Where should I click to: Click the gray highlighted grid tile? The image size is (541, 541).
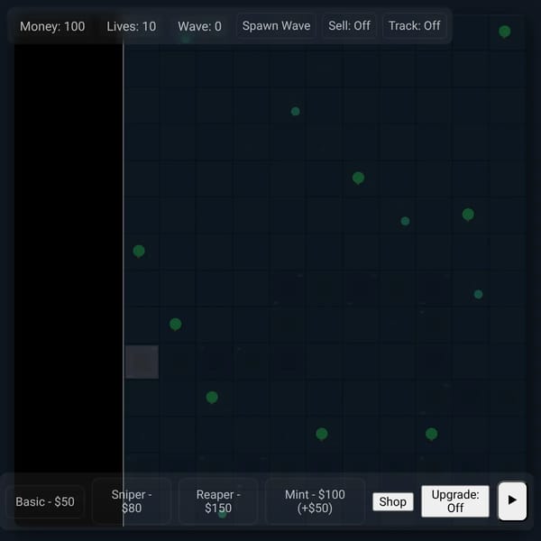[142, 362]
